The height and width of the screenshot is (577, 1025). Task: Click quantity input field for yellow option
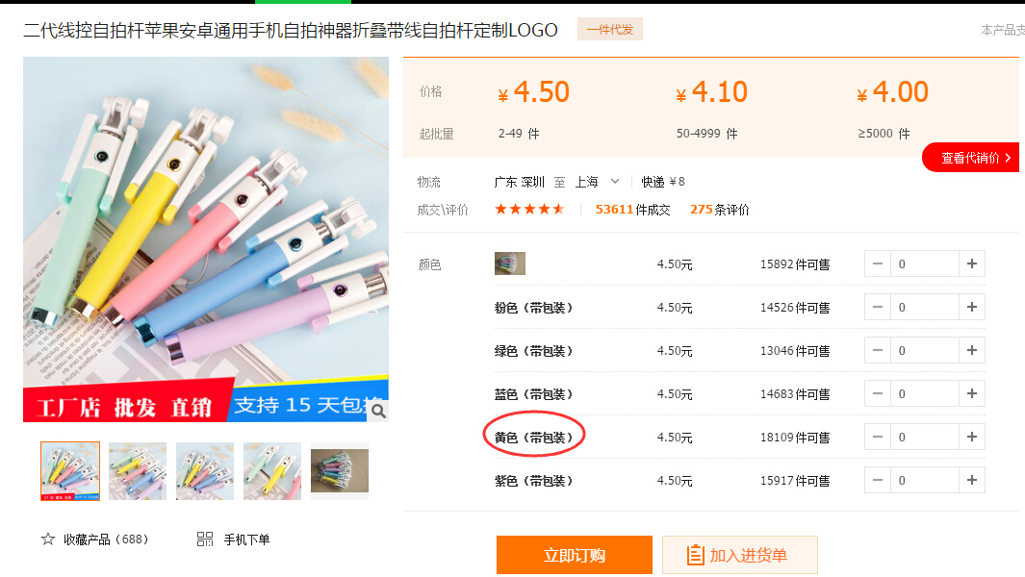pos(924,438)
